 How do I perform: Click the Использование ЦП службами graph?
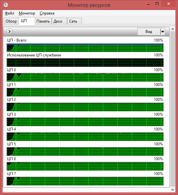coord(85,63)
